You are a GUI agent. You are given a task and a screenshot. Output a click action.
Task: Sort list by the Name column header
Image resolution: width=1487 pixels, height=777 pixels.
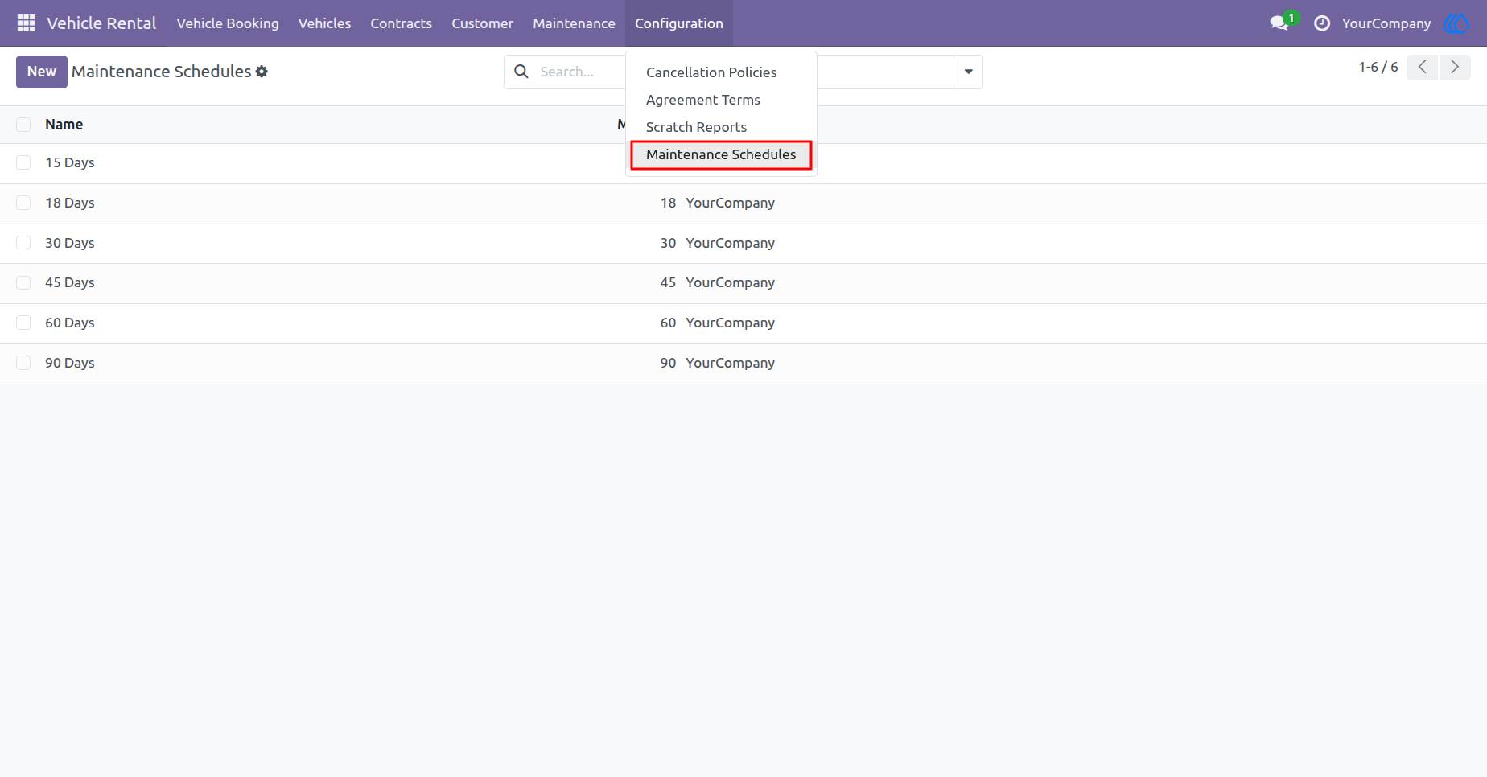tap(64, 125)
